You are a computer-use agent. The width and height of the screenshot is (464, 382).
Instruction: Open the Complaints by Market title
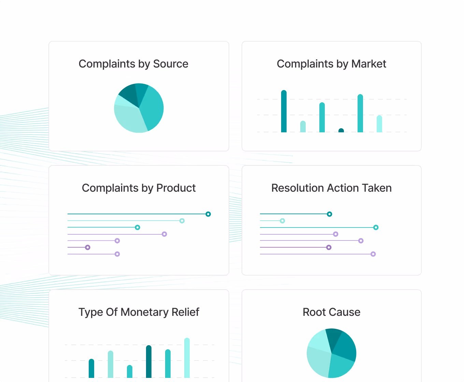[332, 64]
